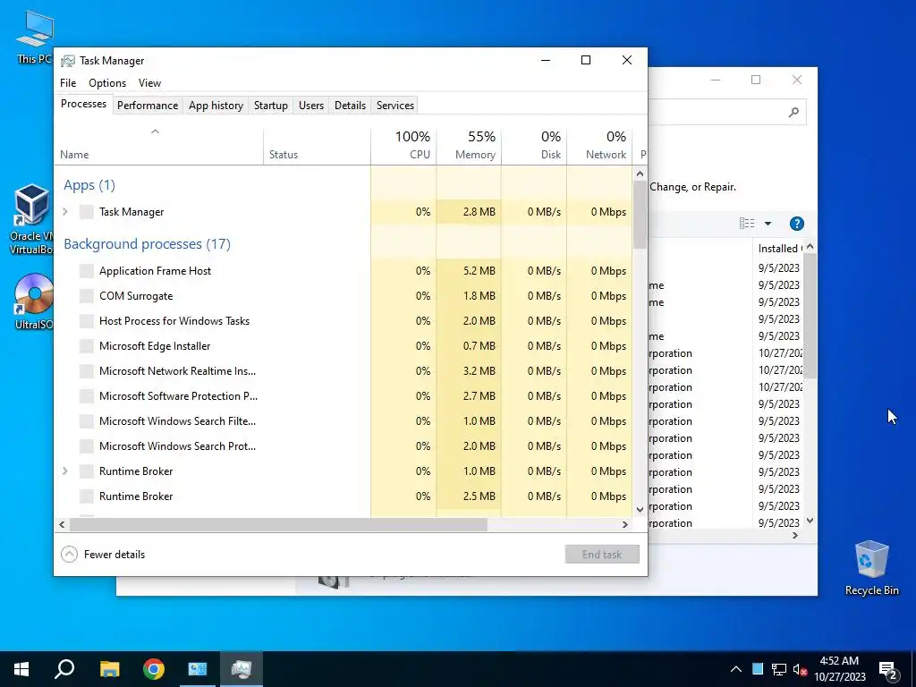Select Microsoft Windows Search Filte... process
The height and width of the screenshot is (687, 916).
click(x=343, y=421)
